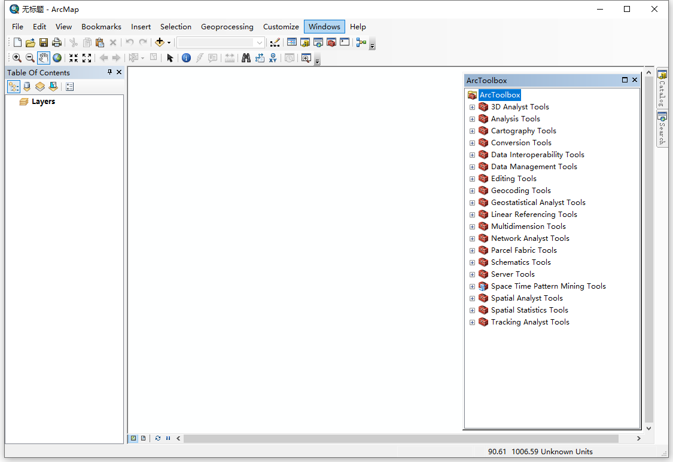Choose the Select Elements arrow tool
The image size is (673, 462).
click(170, 58)
